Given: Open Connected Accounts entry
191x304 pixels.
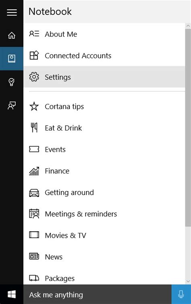Looking at the screenshot, I should pyautogui.click(x=104, y=56).
